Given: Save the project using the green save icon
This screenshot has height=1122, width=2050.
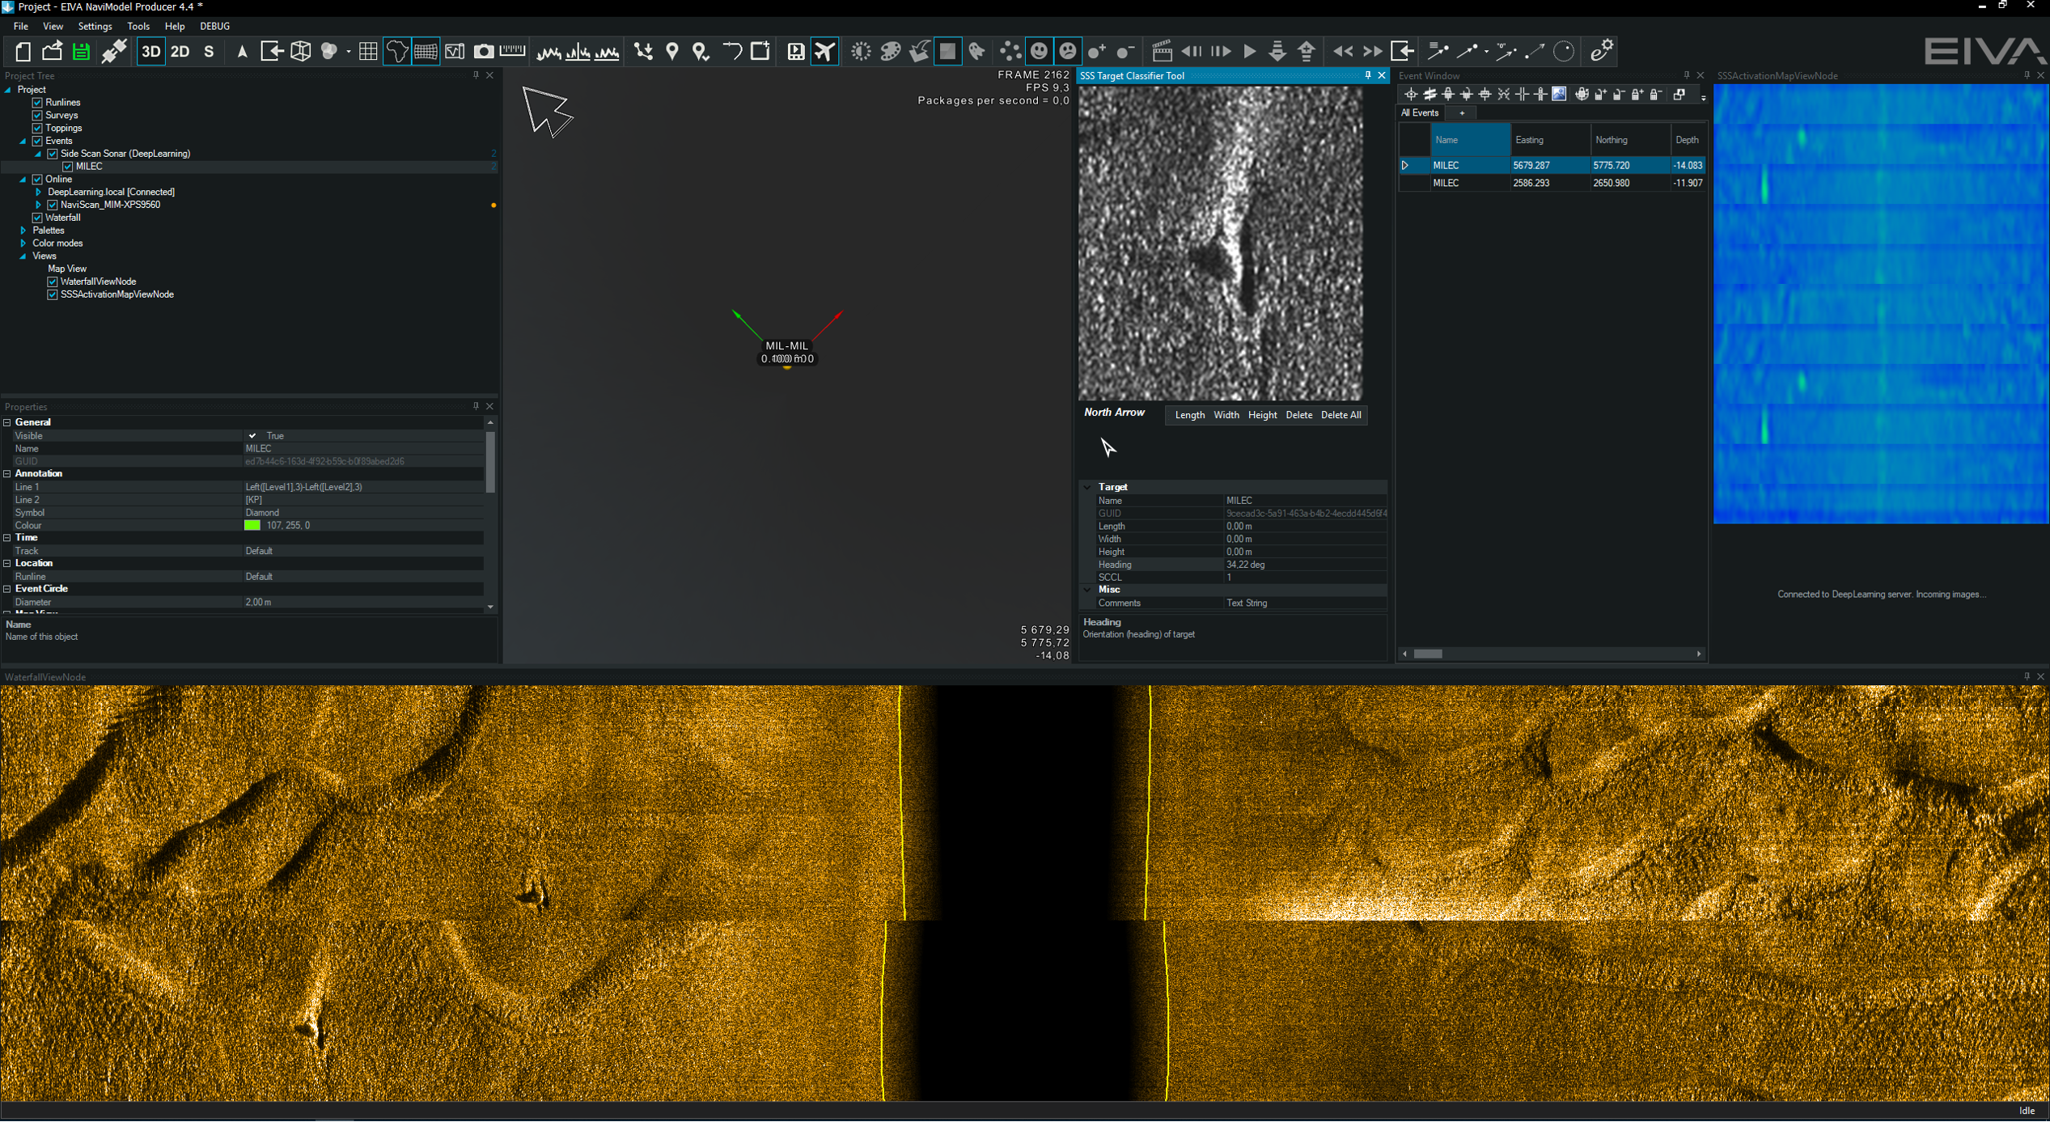Looking at the screenshot, I should (x=80, y=51).
